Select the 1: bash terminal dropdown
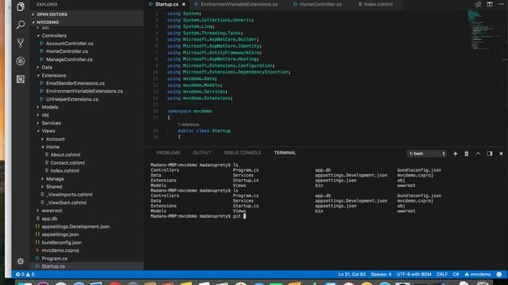 (427, 154)
